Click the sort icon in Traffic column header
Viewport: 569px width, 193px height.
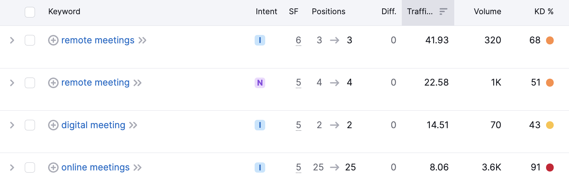(443, 12)
